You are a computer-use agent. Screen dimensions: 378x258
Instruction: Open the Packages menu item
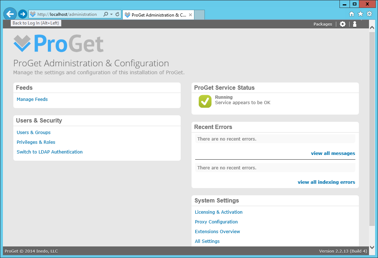click(323, 24)
